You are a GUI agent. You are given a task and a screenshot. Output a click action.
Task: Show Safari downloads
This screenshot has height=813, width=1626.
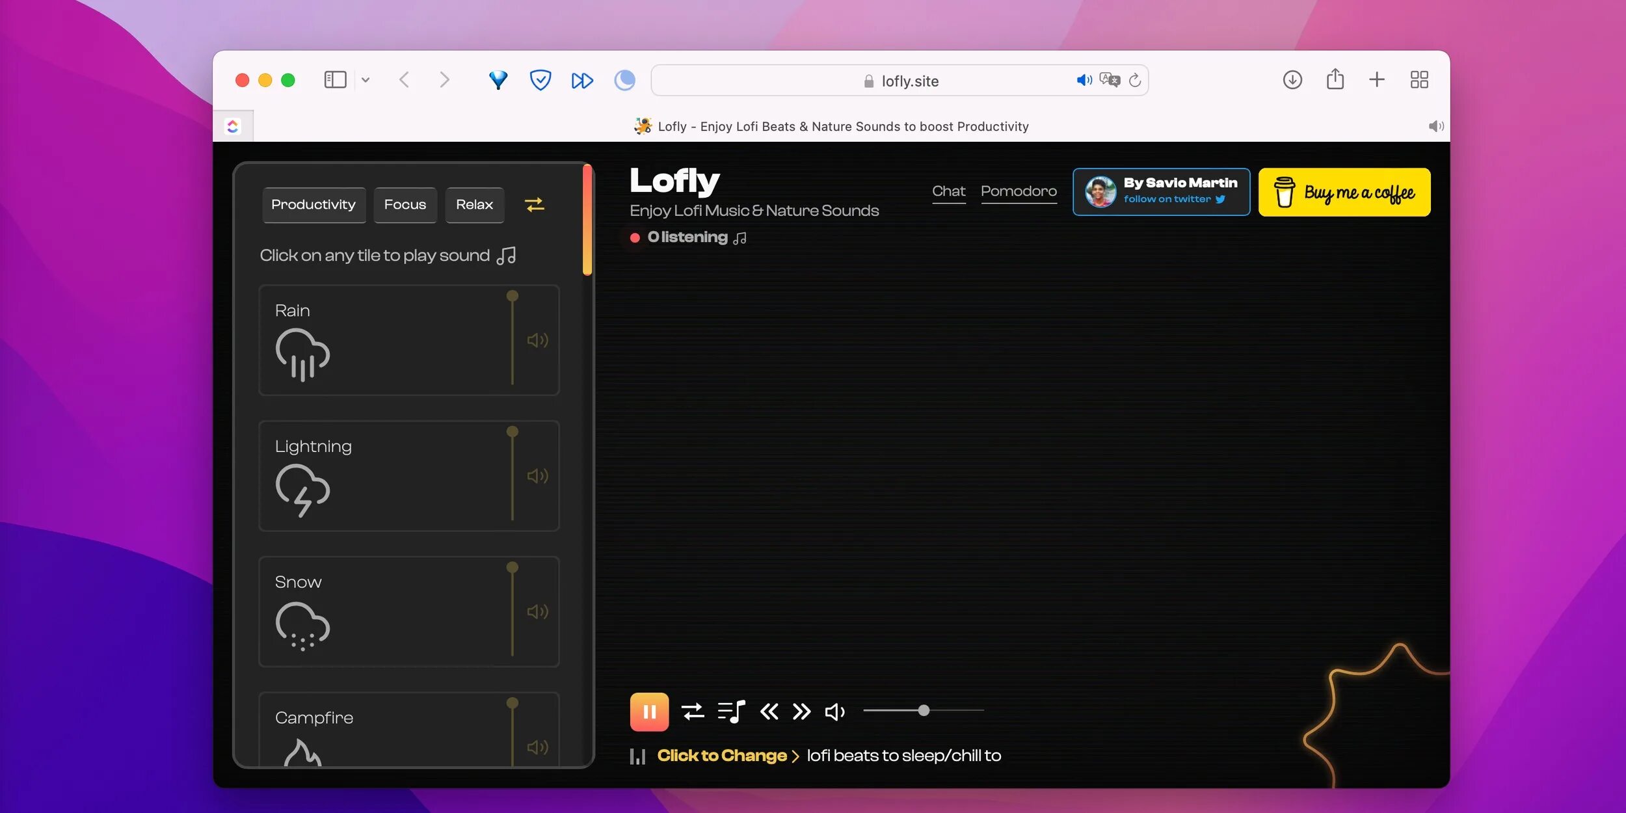point(1292,80)
